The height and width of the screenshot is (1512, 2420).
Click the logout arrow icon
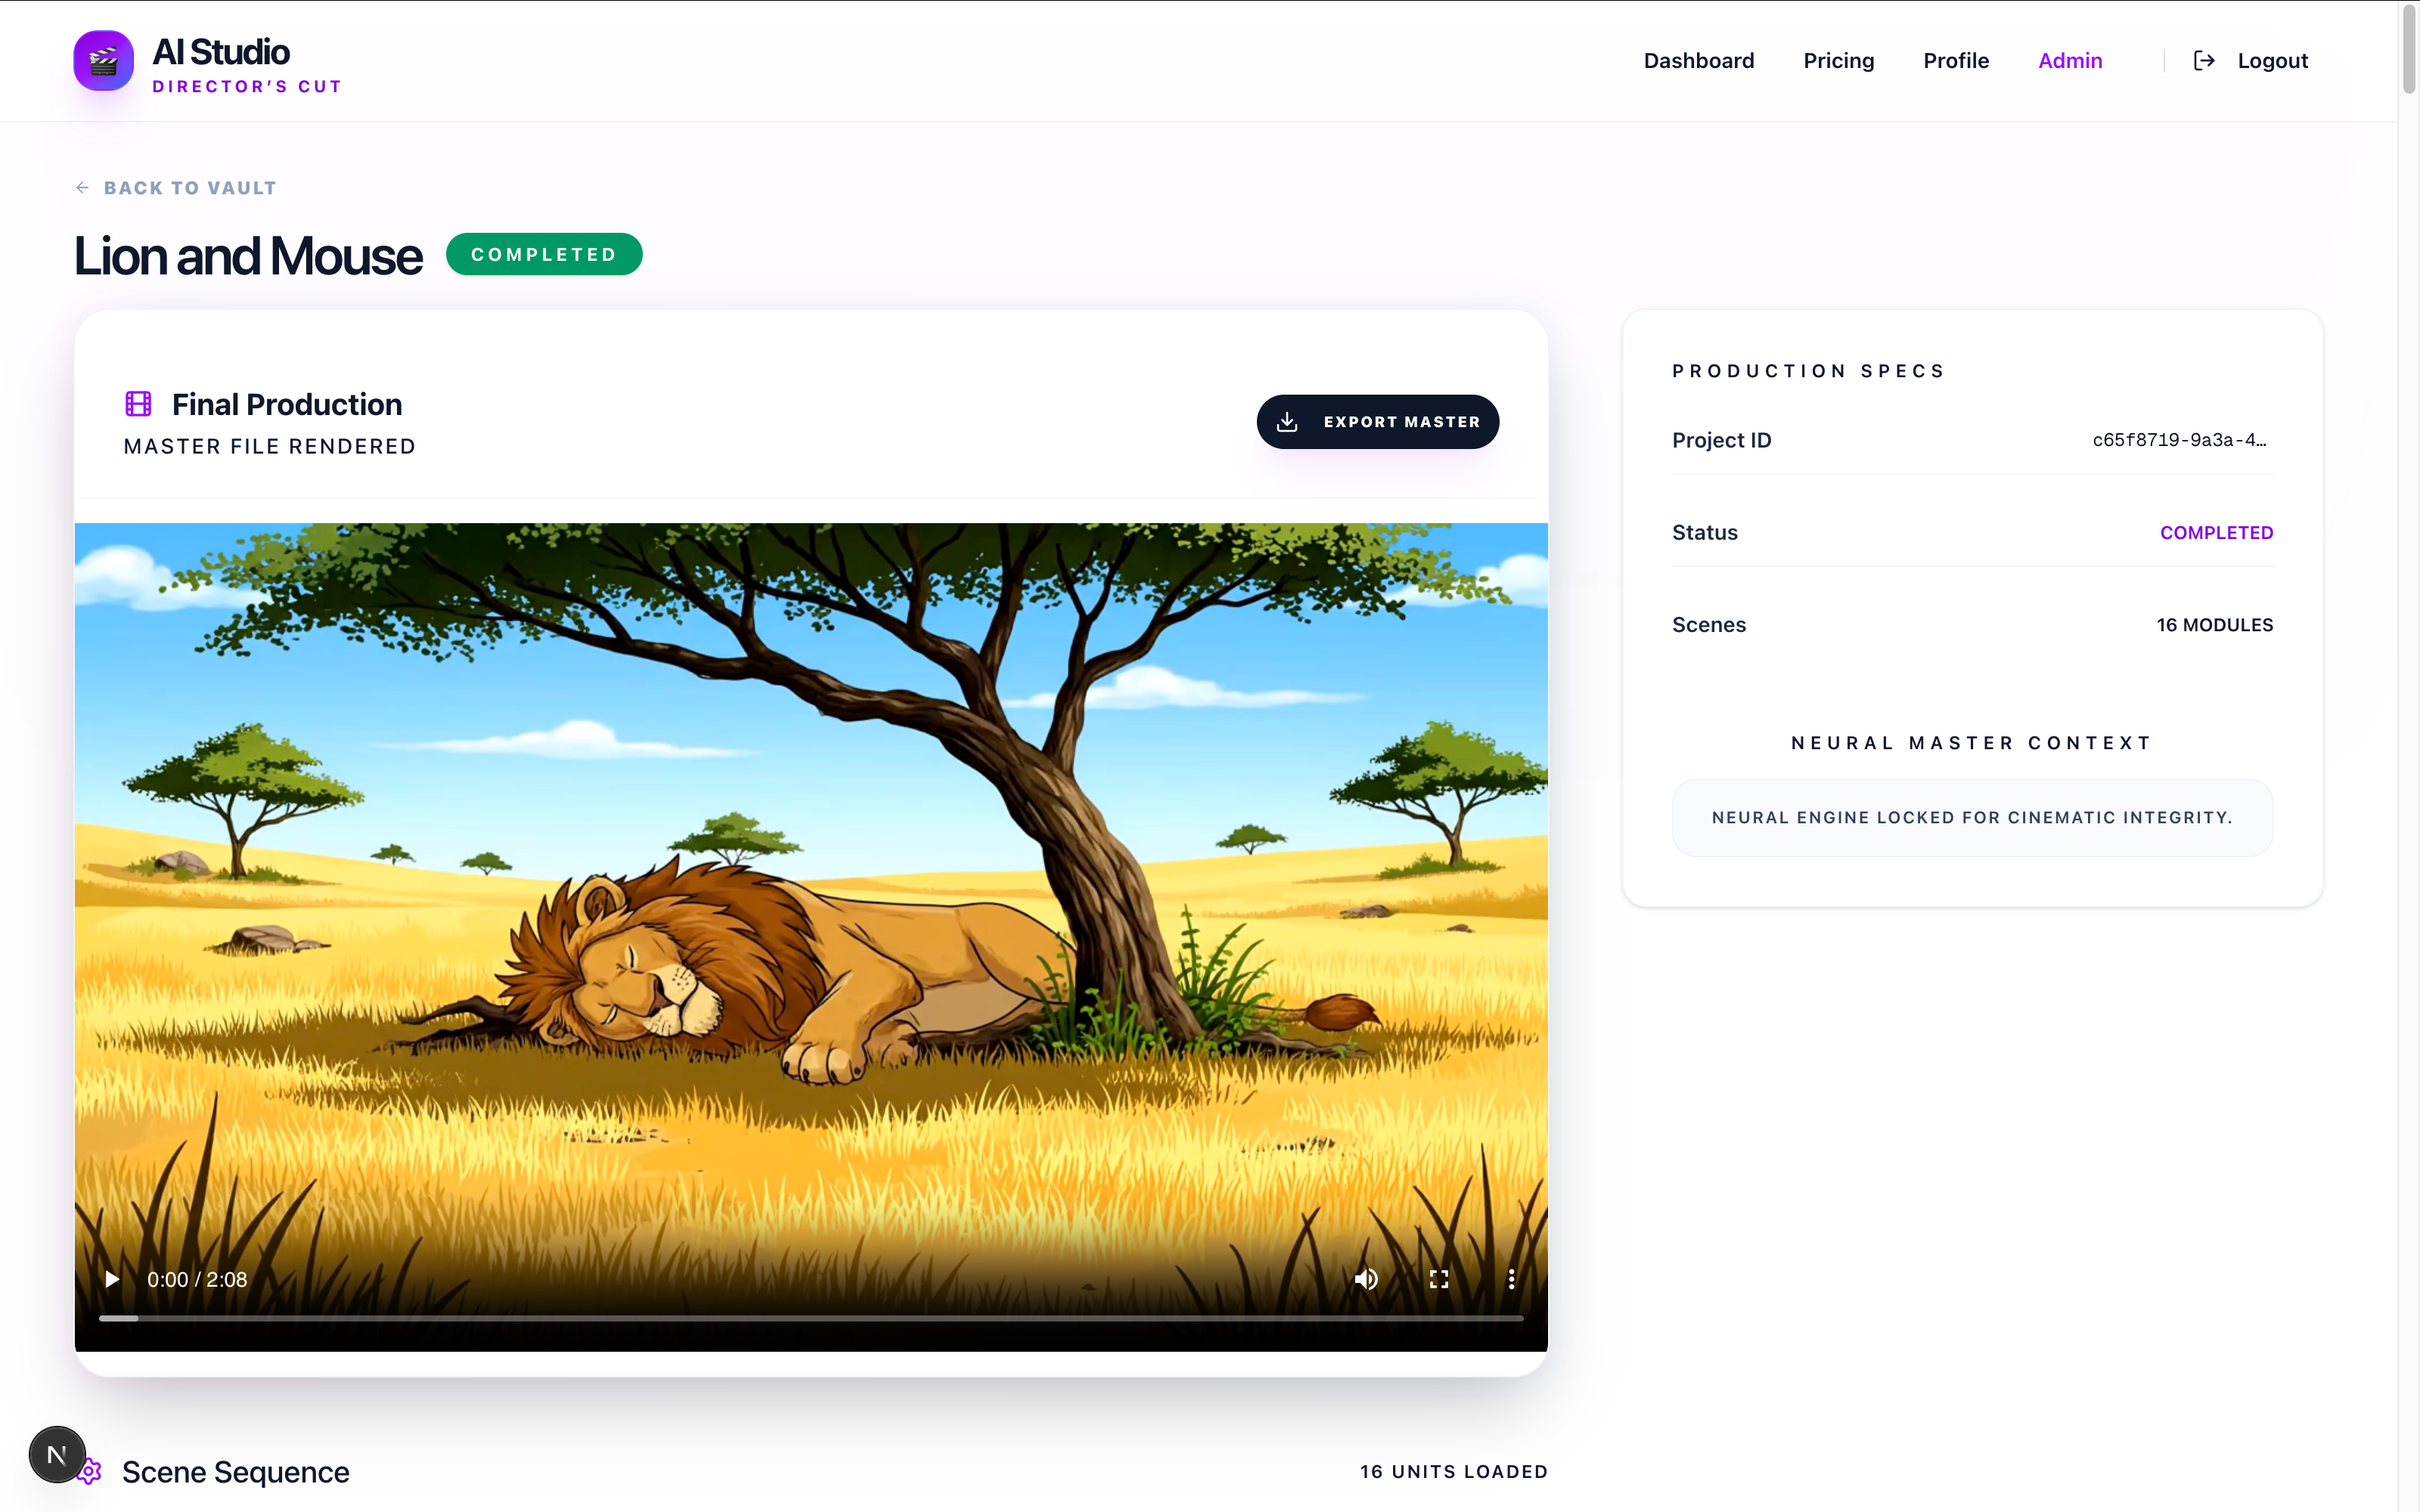click(2204, 61)
